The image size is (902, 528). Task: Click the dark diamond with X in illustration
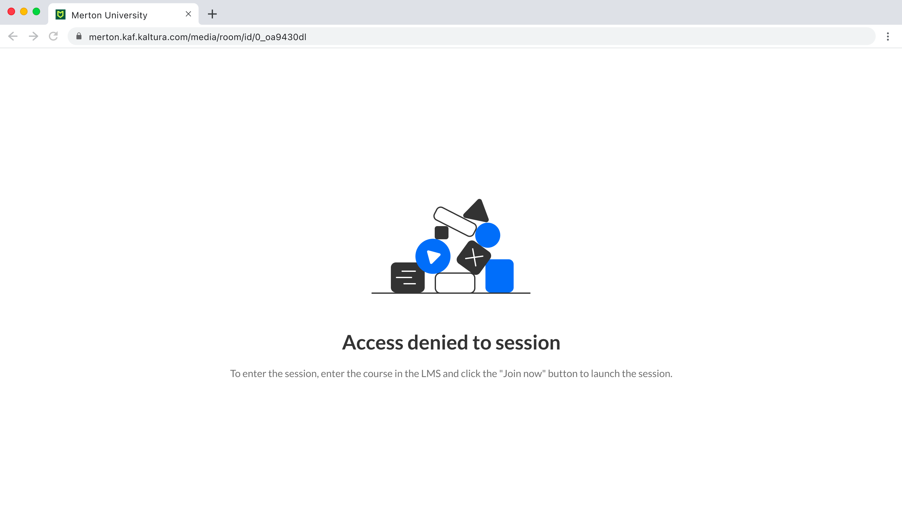[x=474, y=257]
